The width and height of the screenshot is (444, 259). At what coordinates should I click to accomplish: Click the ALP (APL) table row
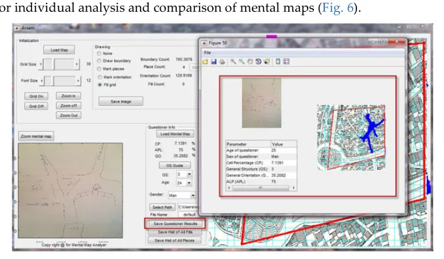coord(262,181)
